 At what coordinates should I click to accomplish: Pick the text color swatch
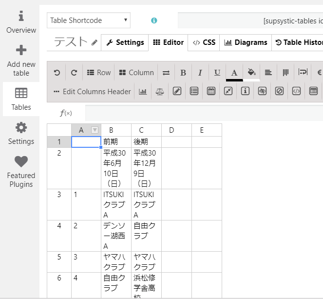(234, 73)
